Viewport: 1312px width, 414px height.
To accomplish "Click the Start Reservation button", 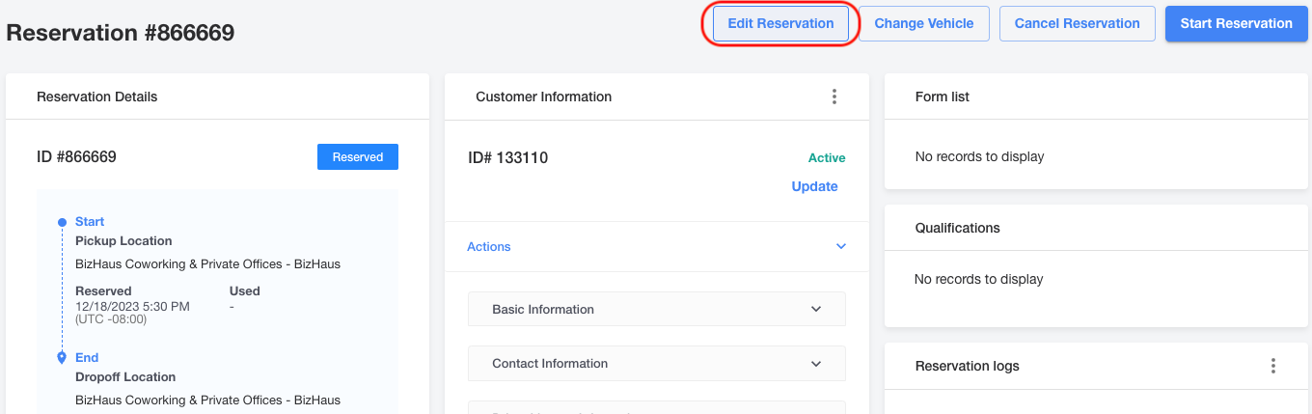I will pyautogui.click(x=1236, y=24).
